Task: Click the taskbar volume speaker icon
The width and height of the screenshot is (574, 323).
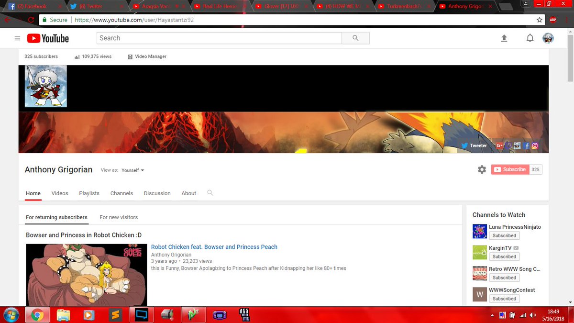Action: coord(533,315)
